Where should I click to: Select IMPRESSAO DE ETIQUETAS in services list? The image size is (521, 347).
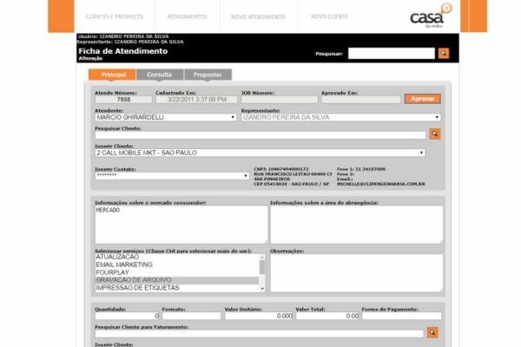point(177,287)
